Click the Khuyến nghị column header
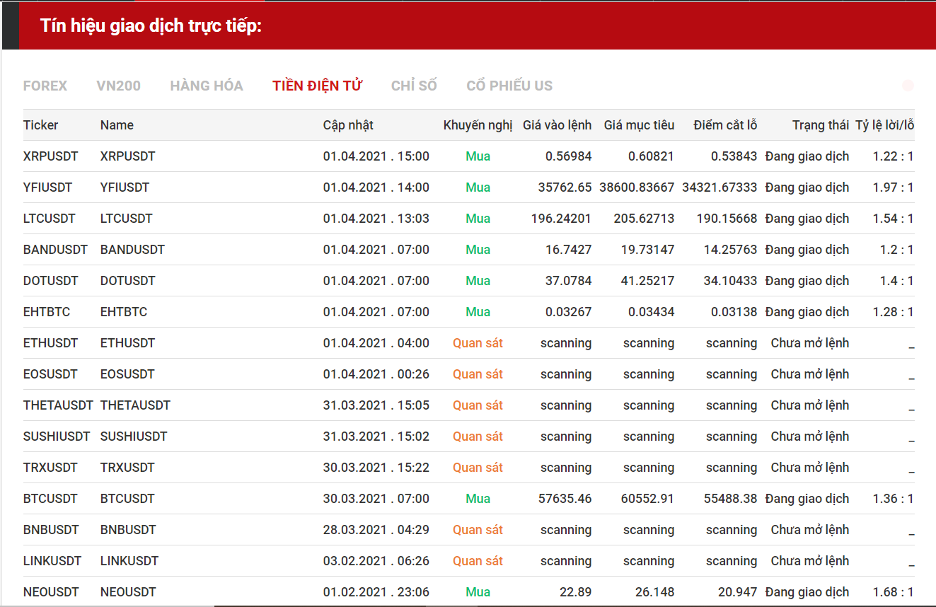This screenshot has width=936, height=607. (478, 125)
